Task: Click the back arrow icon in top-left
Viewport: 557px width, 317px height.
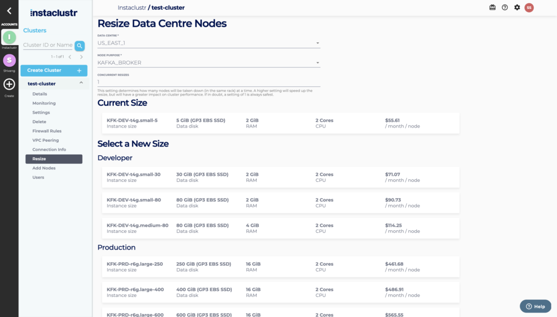Action: 9,10
